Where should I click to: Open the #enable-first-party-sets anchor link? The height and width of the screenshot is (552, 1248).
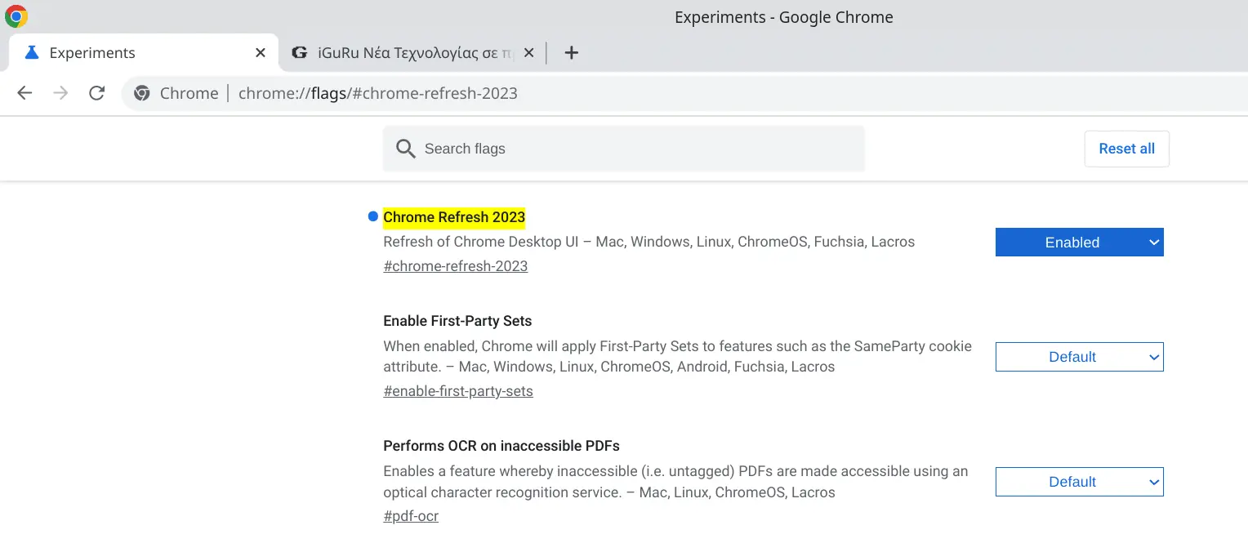point(458,391)
